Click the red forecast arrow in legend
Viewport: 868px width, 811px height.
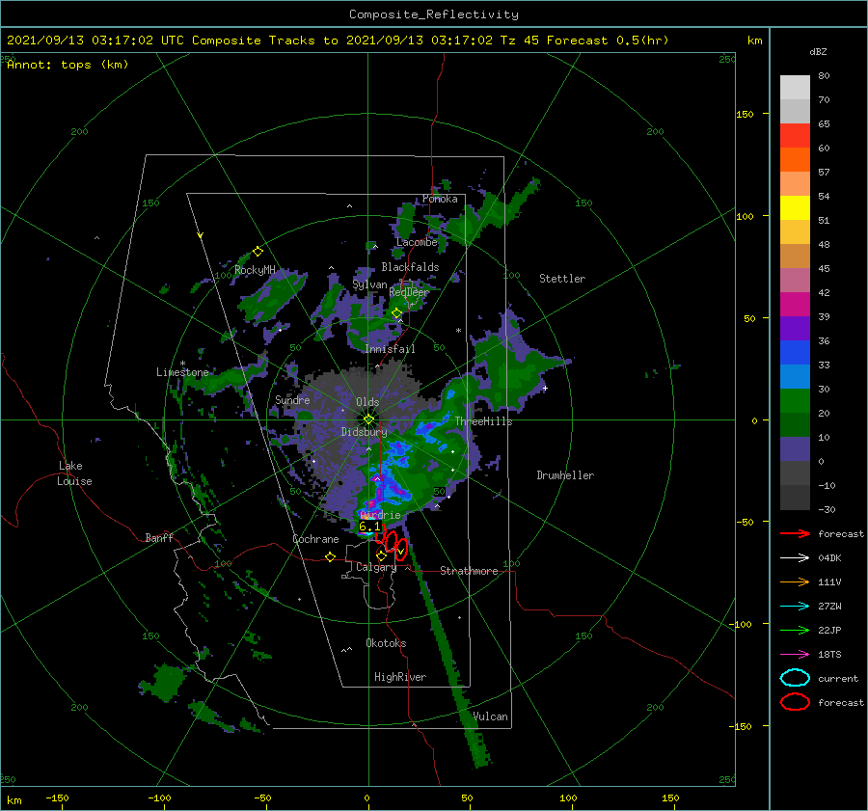795,533
